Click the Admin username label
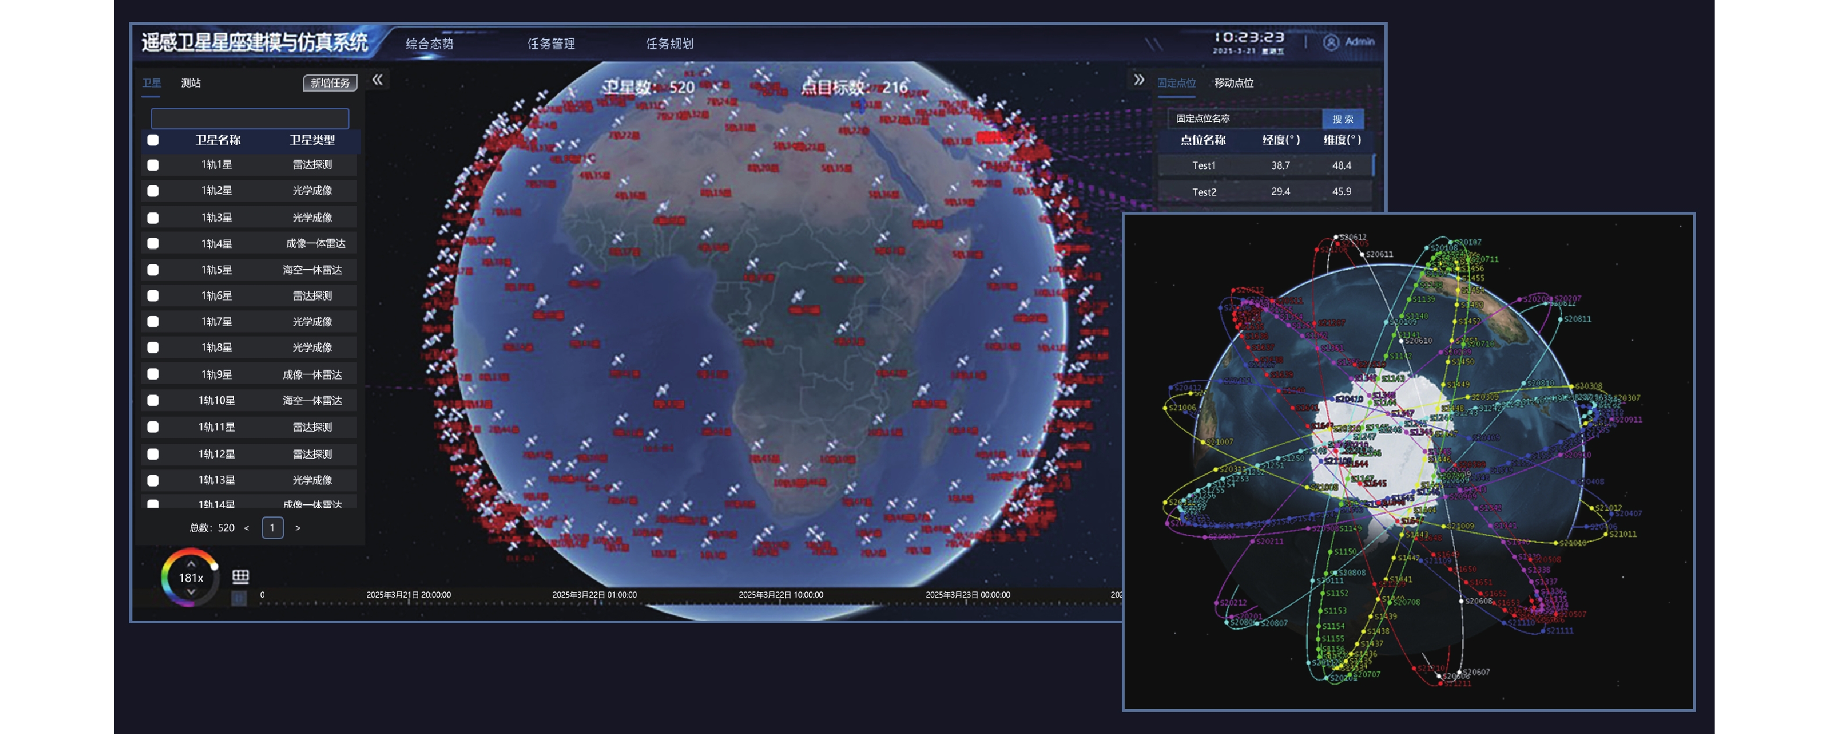1829x734 pixels. 1360,42
